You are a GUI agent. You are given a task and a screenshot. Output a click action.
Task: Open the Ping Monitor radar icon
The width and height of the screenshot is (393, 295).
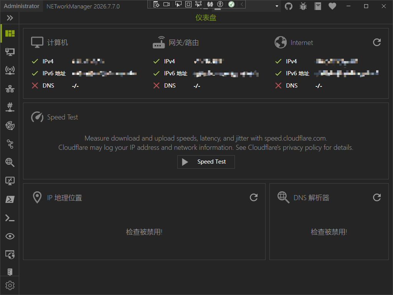tap(10, 126)
